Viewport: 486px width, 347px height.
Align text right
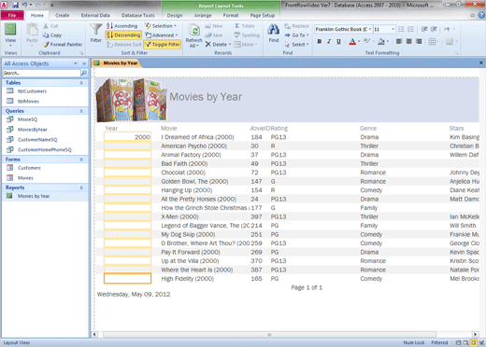[x=419, y=41]
